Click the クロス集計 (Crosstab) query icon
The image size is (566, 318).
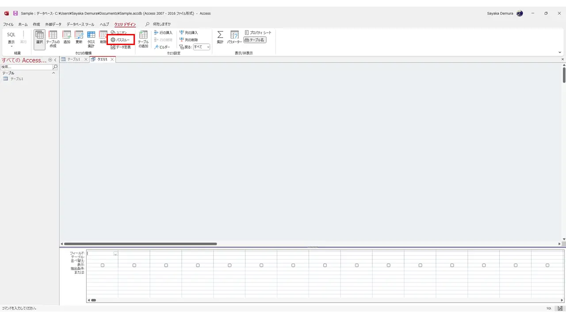click(91, 39)
